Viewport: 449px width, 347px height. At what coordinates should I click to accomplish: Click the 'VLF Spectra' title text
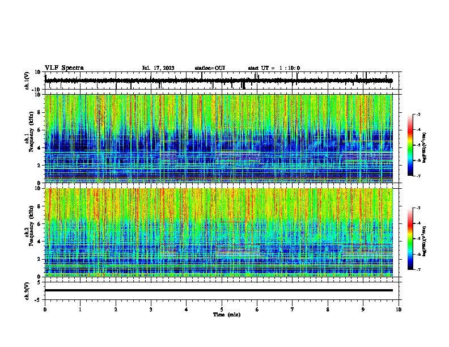point(64,68)
